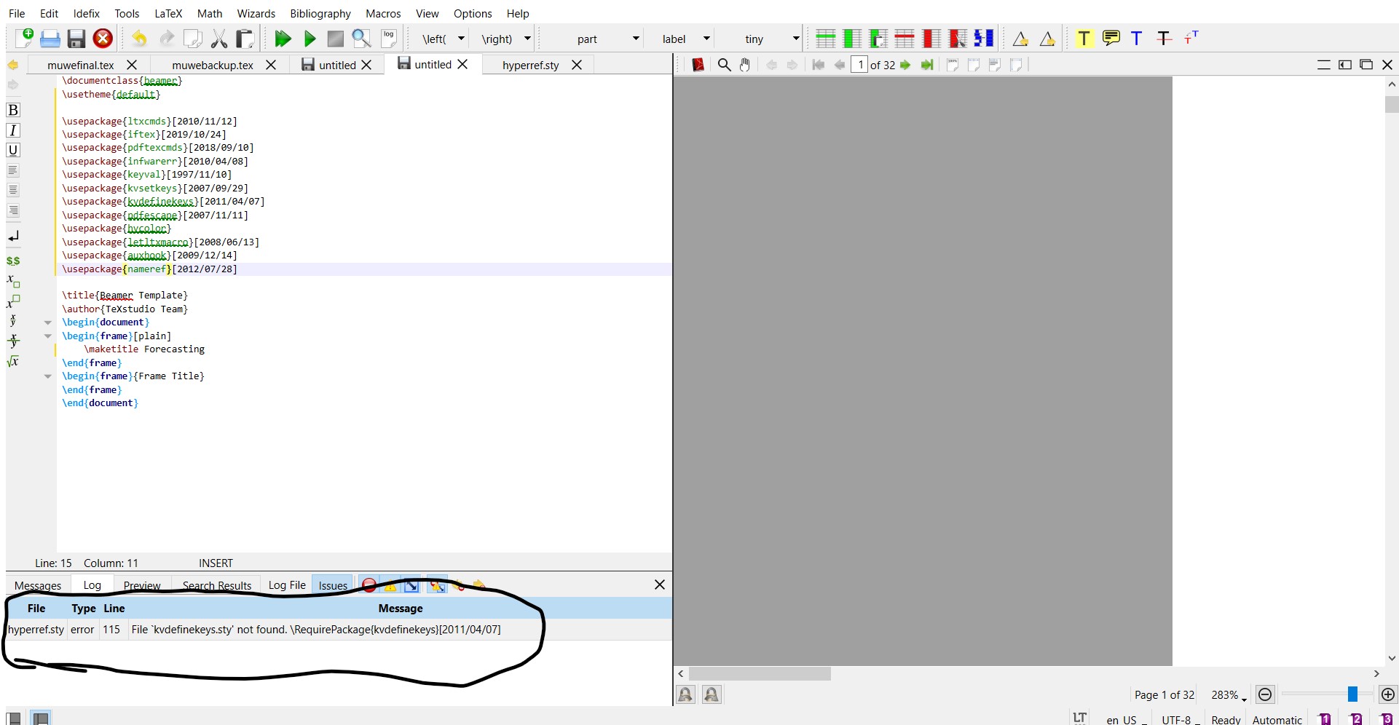Switch to the hyperref.sty tab
This screenshot has height=725, width=1399.
[x=529, y=65]
